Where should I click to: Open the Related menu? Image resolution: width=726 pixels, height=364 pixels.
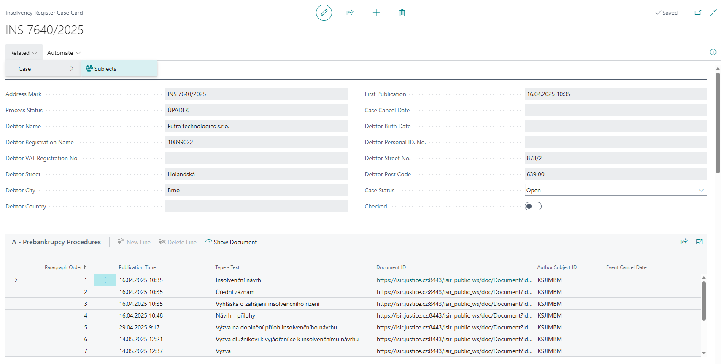point(24,53)
